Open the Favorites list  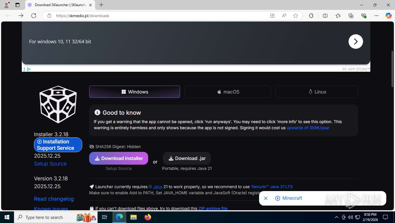click(338, 16)
